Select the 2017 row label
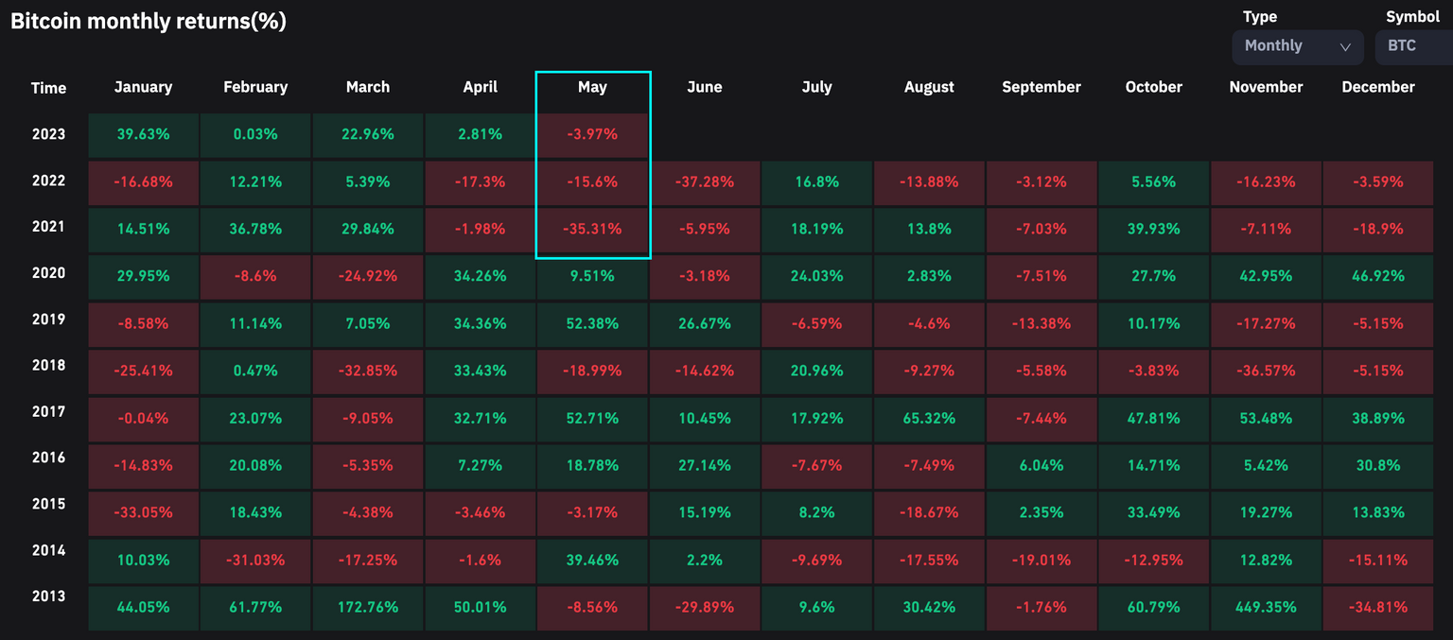This screenshot has height=640, width=1453. click(x=48, y=411)
